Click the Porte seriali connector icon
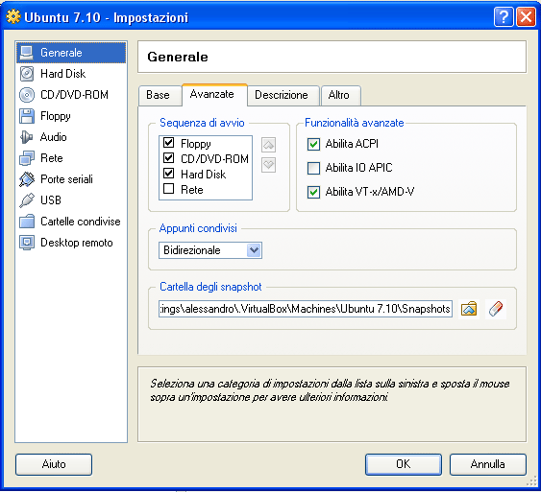The image size is (541, 492). coord(27,179)
